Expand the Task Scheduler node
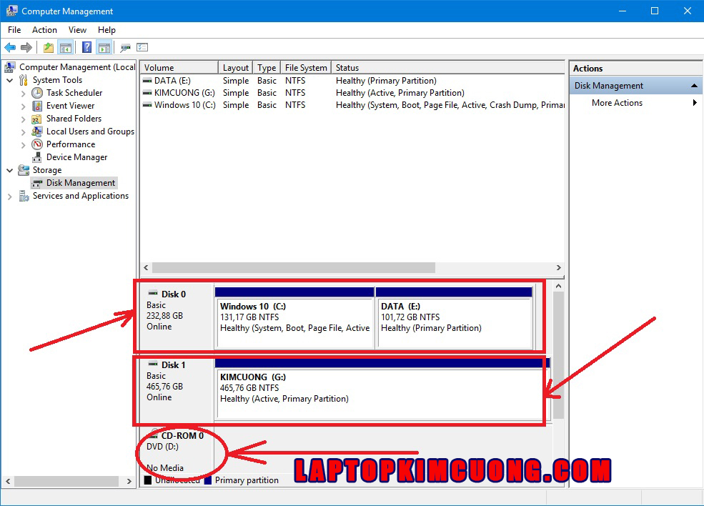 pos(24,94)
